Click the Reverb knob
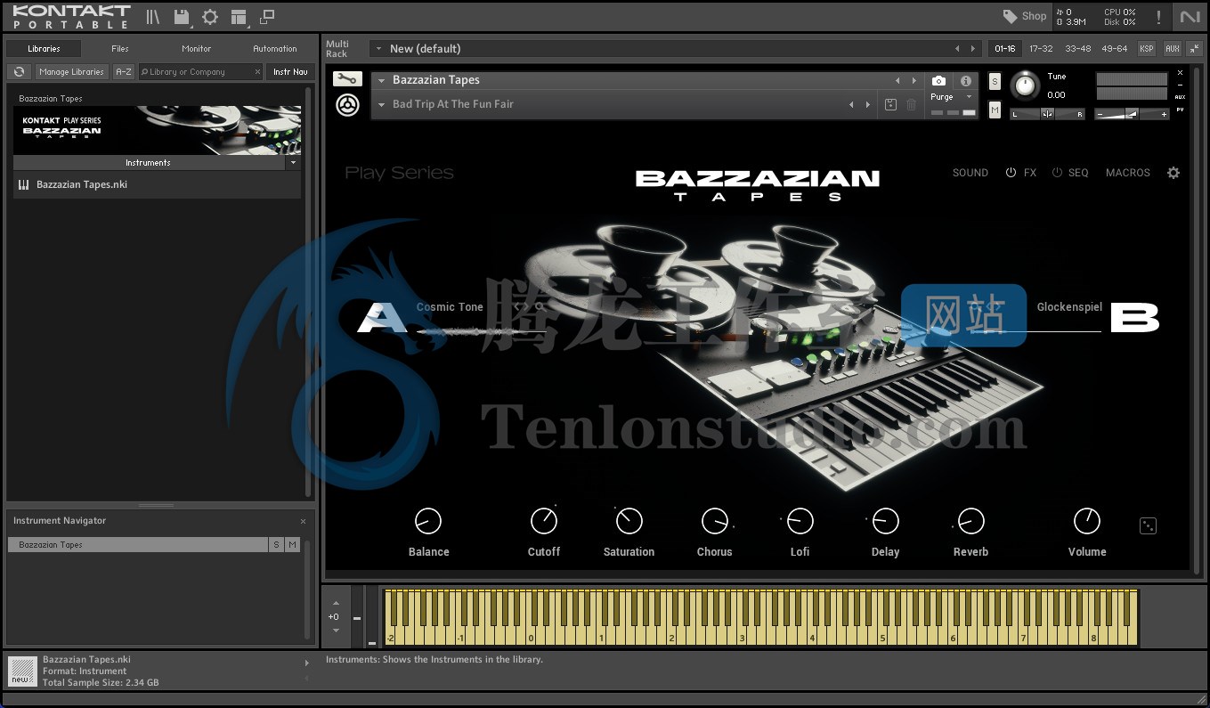1210x708 pixels. (x=970, y=521)
